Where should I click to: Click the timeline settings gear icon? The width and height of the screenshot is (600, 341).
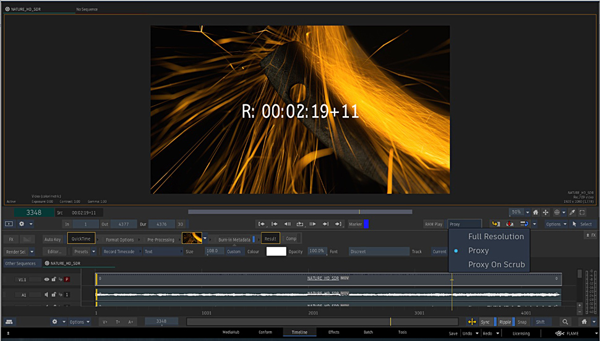(x=54, y=322)
